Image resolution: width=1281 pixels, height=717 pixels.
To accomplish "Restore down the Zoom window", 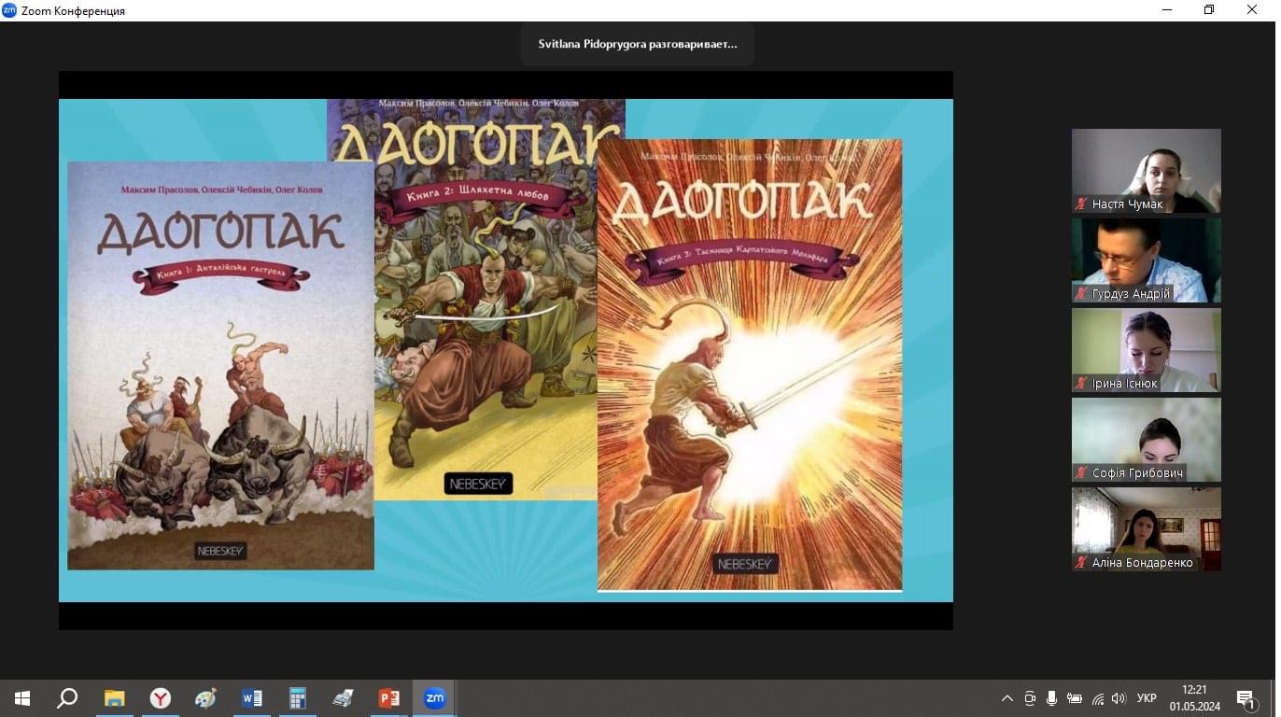I will [x=1209, y=10].
